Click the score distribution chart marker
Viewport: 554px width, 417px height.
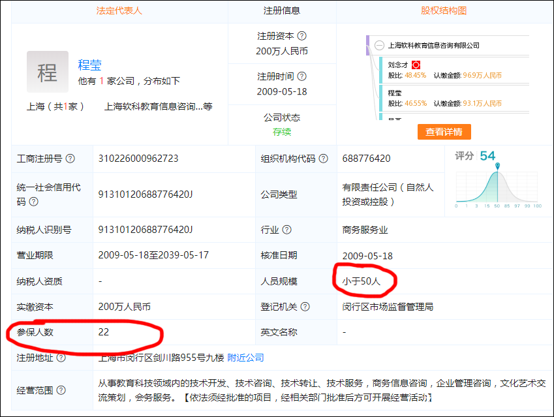click(497, 165)
